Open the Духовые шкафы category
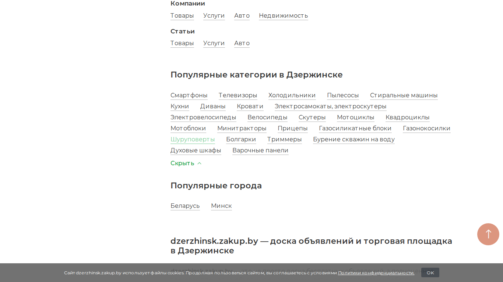The width and height of the screenshot is (503, 282). pos(196,151)
